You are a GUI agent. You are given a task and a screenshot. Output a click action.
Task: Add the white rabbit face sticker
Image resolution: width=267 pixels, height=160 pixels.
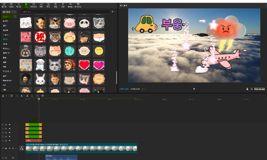40,79
